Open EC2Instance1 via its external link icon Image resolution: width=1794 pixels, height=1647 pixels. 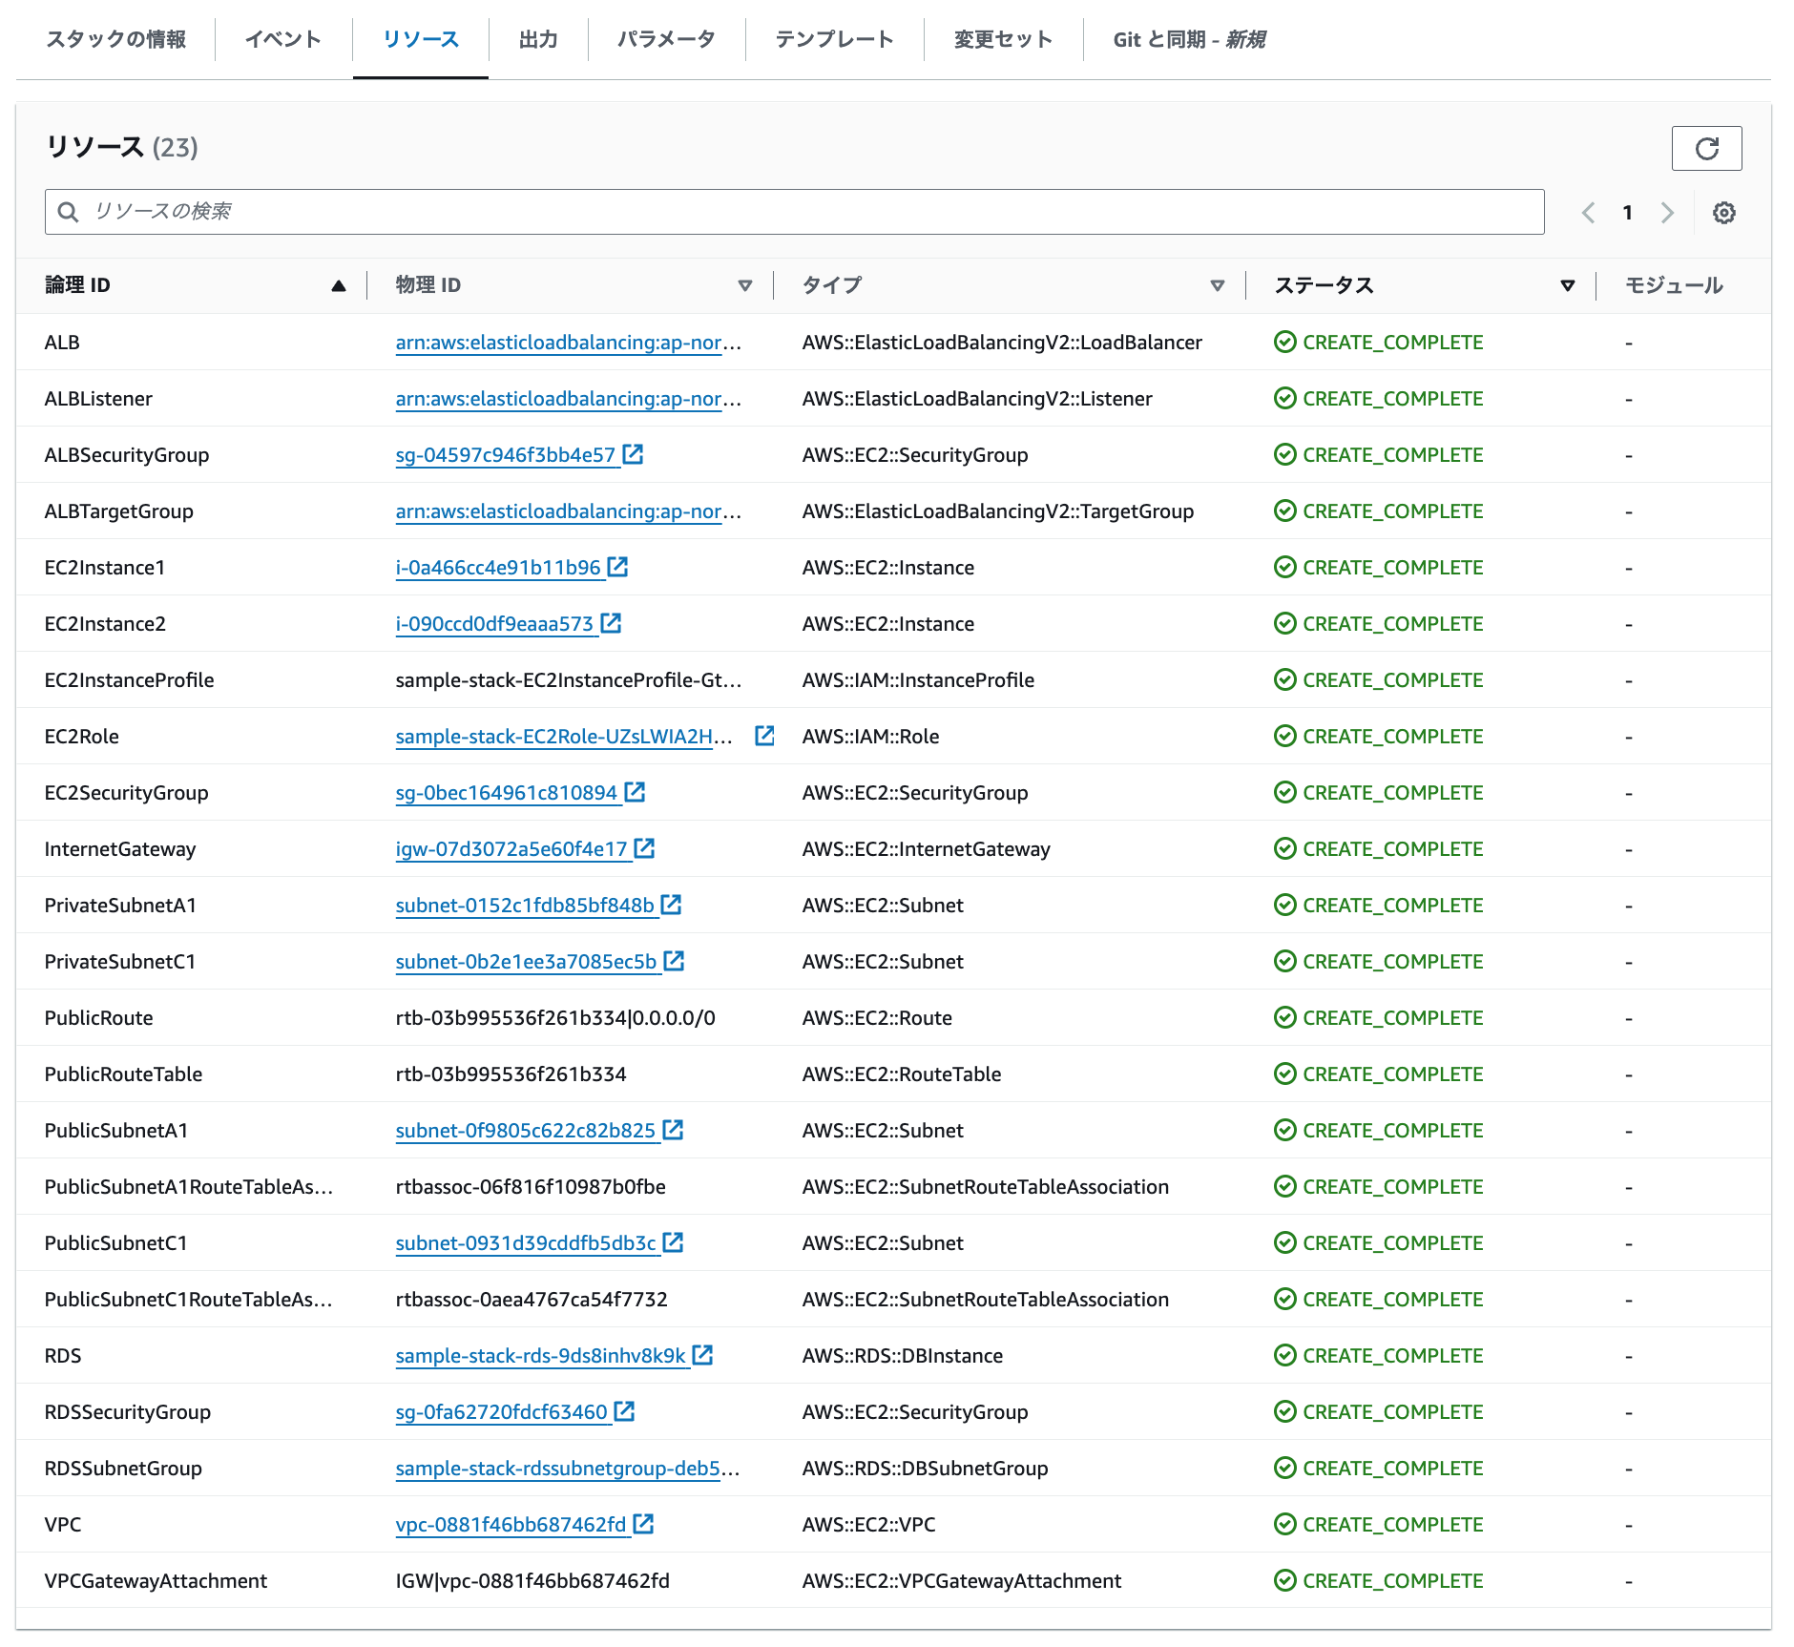tap(619, 566)
